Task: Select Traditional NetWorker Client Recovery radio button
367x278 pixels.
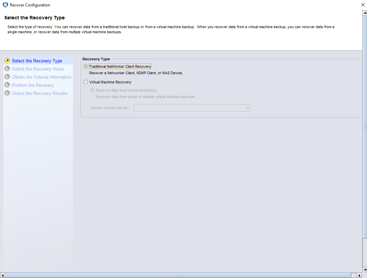Action: (x=86, y=66)
